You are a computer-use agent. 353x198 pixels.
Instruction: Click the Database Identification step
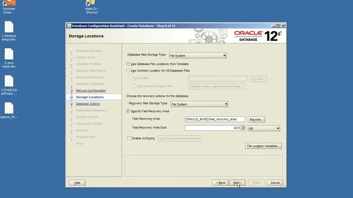point(90,70)
